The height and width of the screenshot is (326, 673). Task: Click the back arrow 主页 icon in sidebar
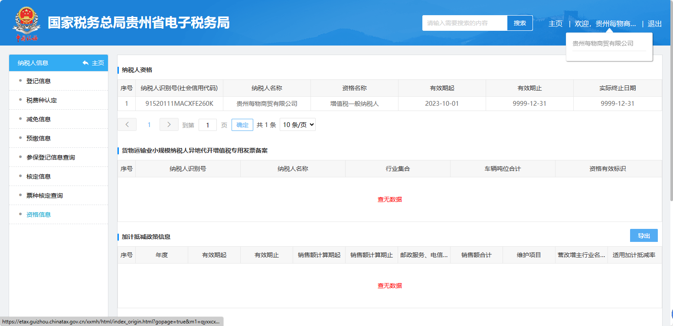click(85, 63)
